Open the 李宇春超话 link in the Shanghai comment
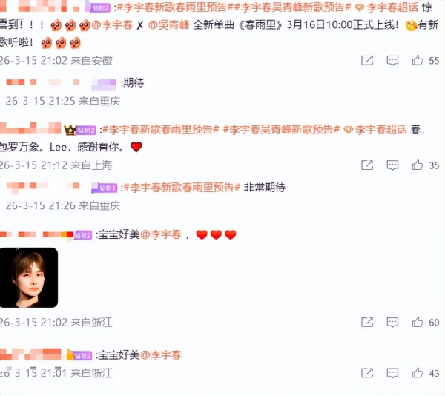445x396 pixels. (x=375, y=130)
